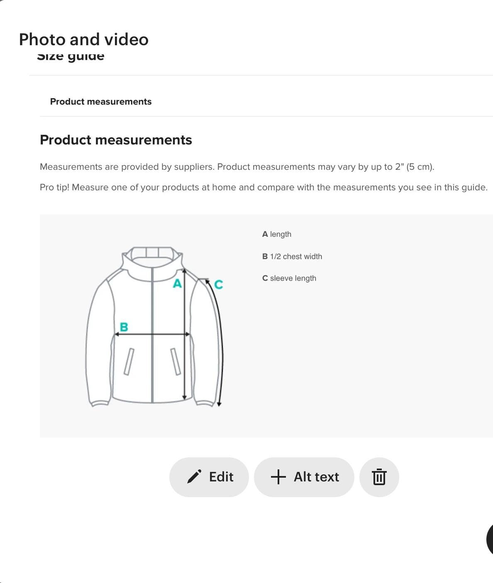Open the chat bubble in bottom right corner
Image resolution: width=493 pixels, height=583 pixels.
pyautogui.click(x=490, y=539)
